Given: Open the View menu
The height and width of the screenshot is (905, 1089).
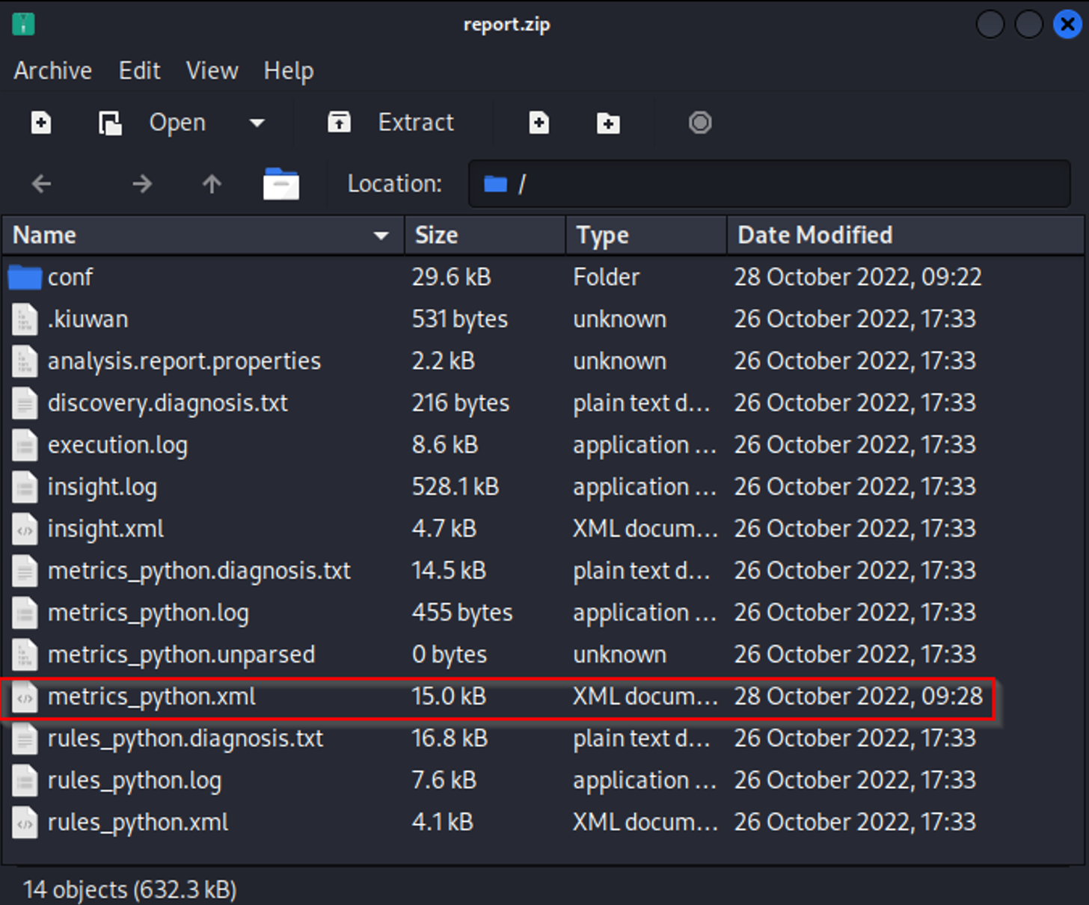Looking at the screenshot, I should 212,71.
